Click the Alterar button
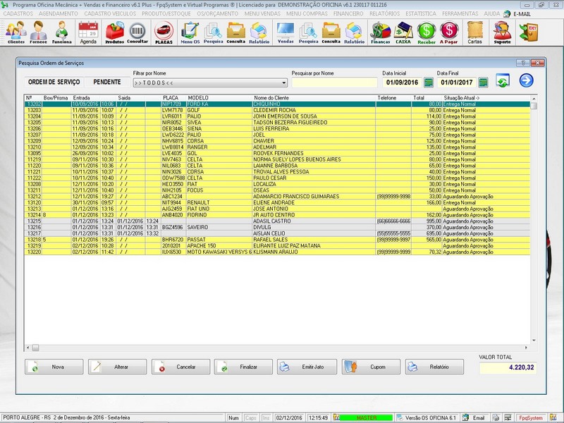 117,367
